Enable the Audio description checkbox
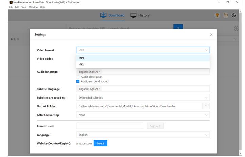 [x=78, y=77]
